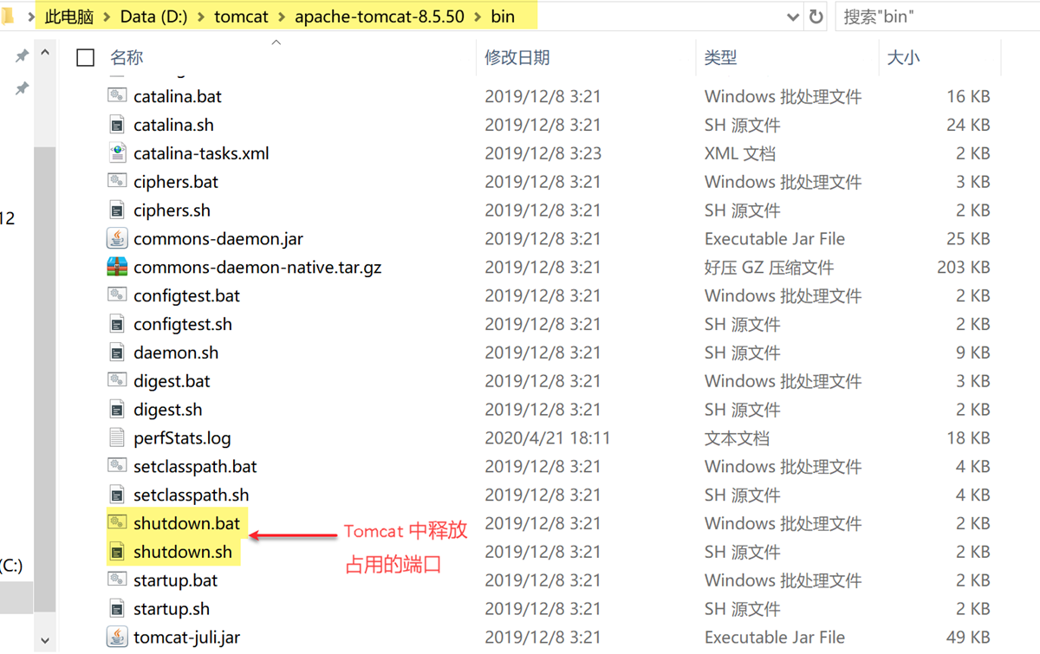Click the shutdown.bat file icon
The width and height of the screenshot is (1040, 654).
117,523
